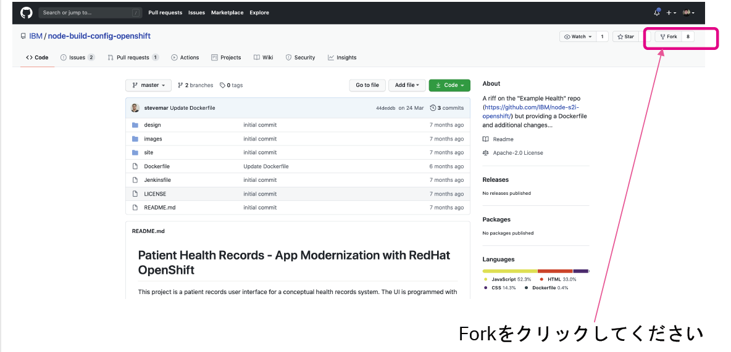Open Issues in top navigation bar
731x352 pixels.
[x=196, y=12]
